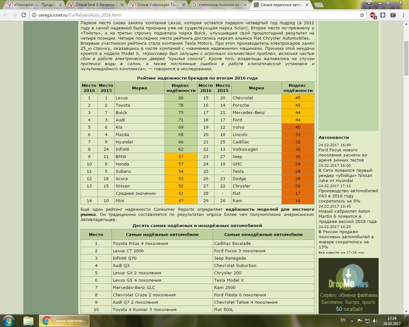
Task: Open the network tray icon
Action: coord(368,321)
